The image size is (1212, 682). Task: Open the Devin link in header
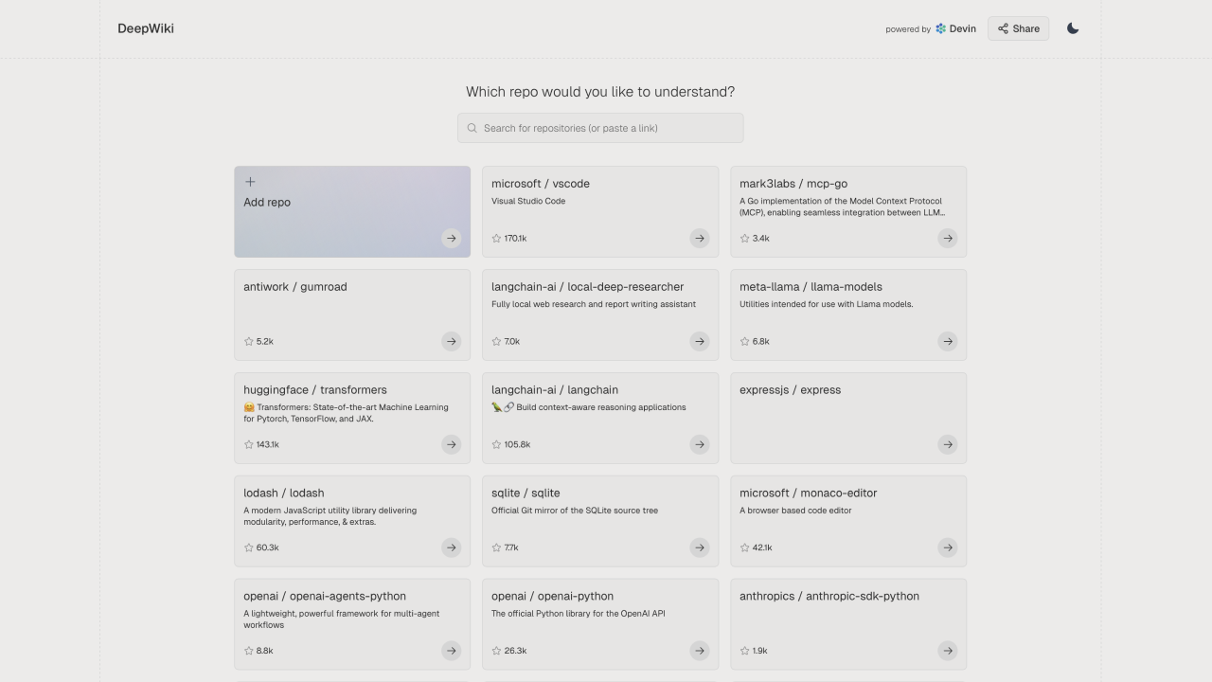click(x=955, y=28)
